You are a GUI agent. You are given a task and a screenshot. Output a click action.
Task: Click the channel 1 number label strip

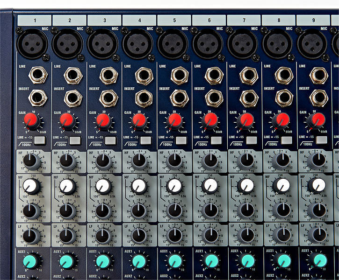click(x=35, y=21)
